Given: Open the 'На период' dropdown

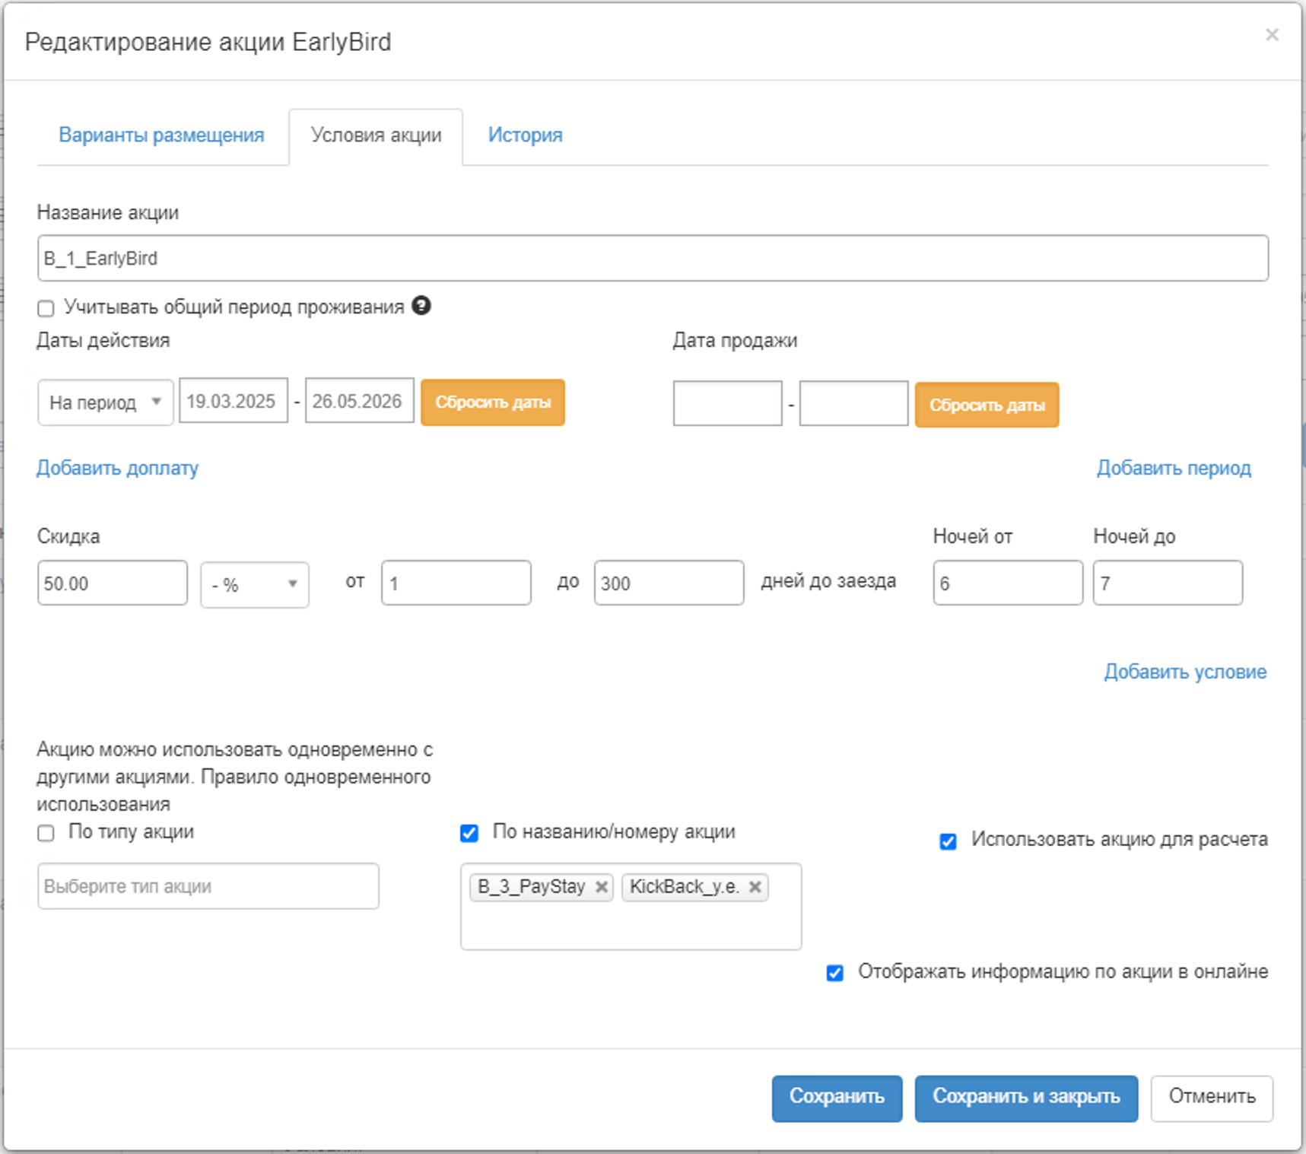Looking at the screenshot, I should tap(105, 402).
